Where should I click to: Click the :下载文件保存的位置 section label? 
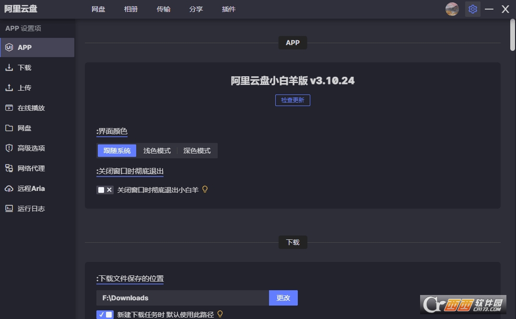point(130,279)
